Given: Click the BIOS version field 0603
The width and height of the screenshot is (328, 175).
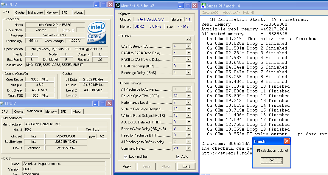Looking at the screenshot, I should click(64, 169).
